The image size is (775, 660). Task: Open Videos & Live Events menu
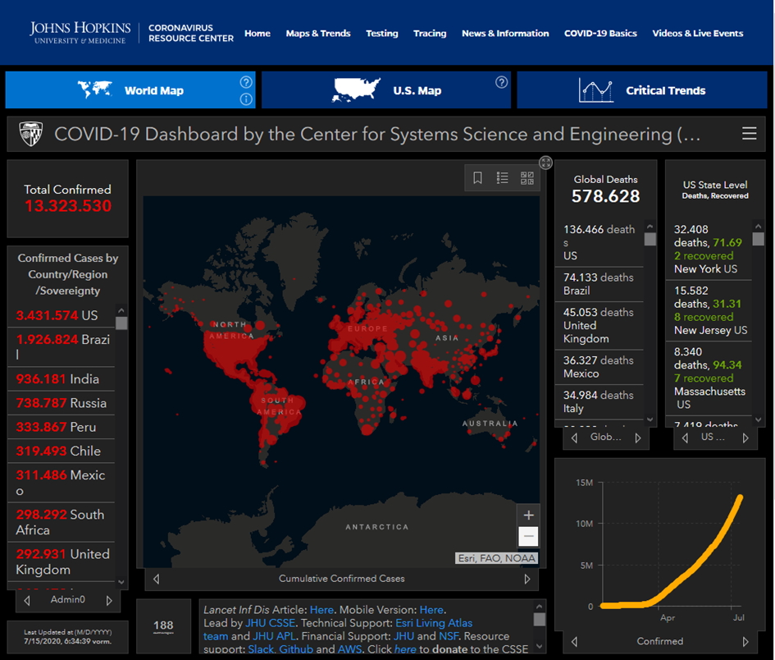point(698,33)
